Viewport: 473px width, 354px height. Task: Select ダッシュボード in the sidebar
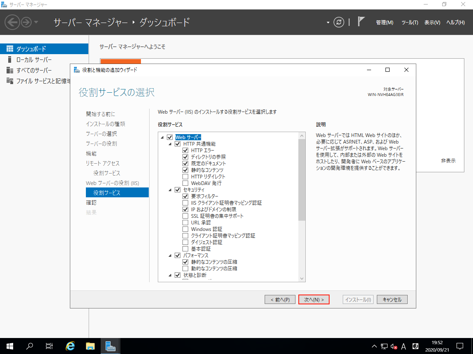tap(44, 49)
